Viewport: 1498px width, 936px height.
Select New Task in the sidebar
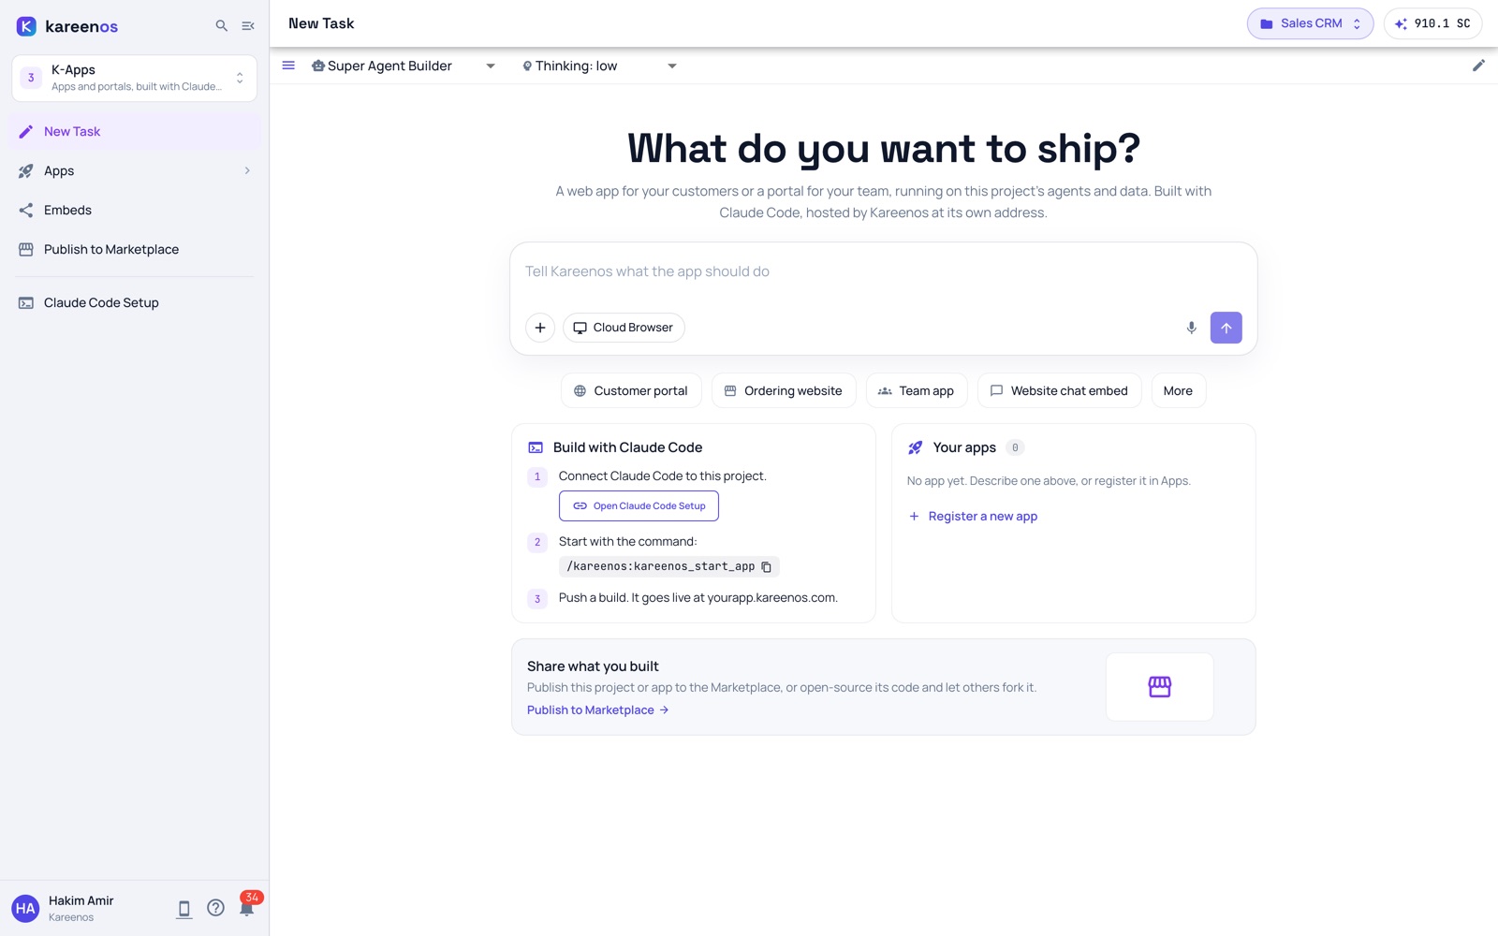tap(135, 131)
